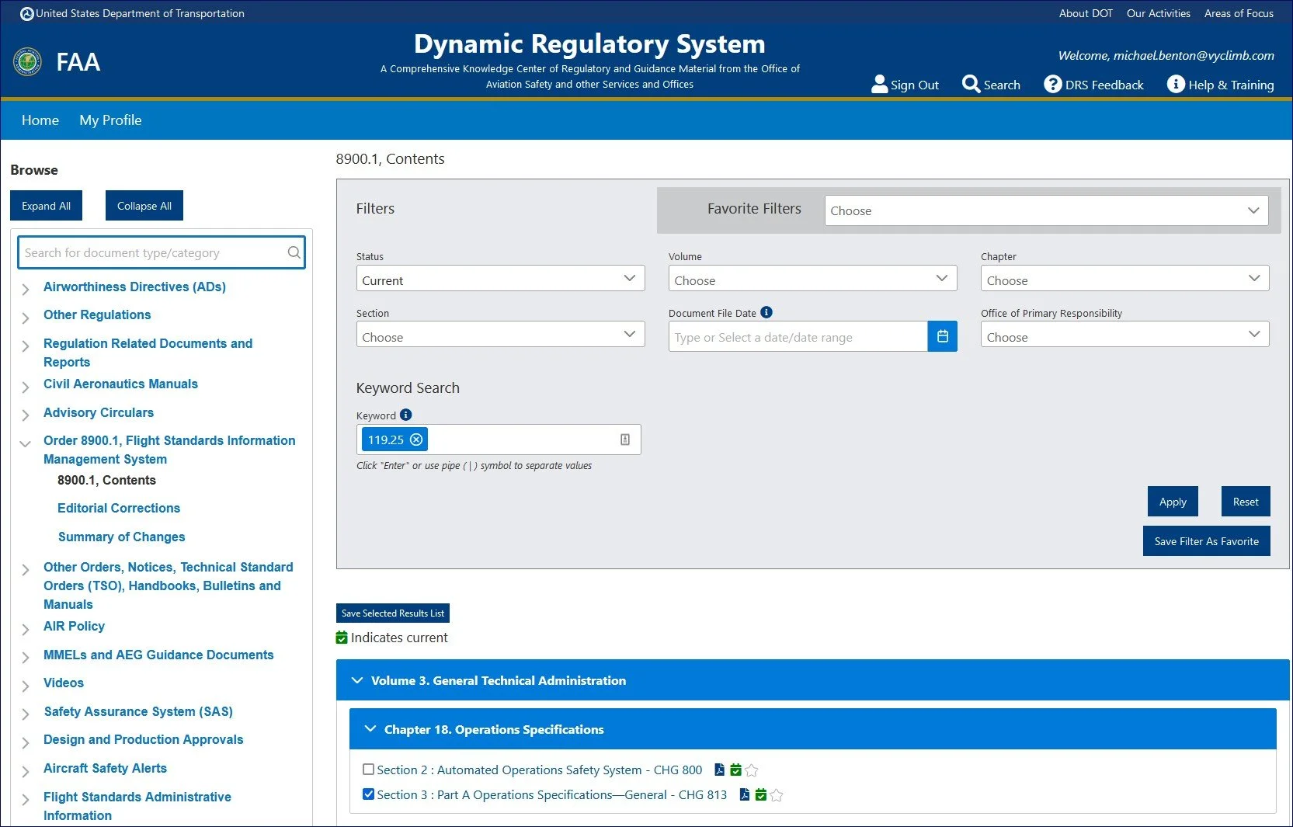
Task: Star Section 3 as a favorite
Action: click(777, 795)
